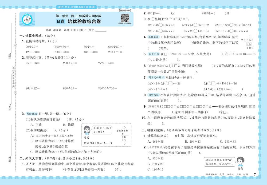Click the vertical calculation 288÷43=

[x=70, y=63]
